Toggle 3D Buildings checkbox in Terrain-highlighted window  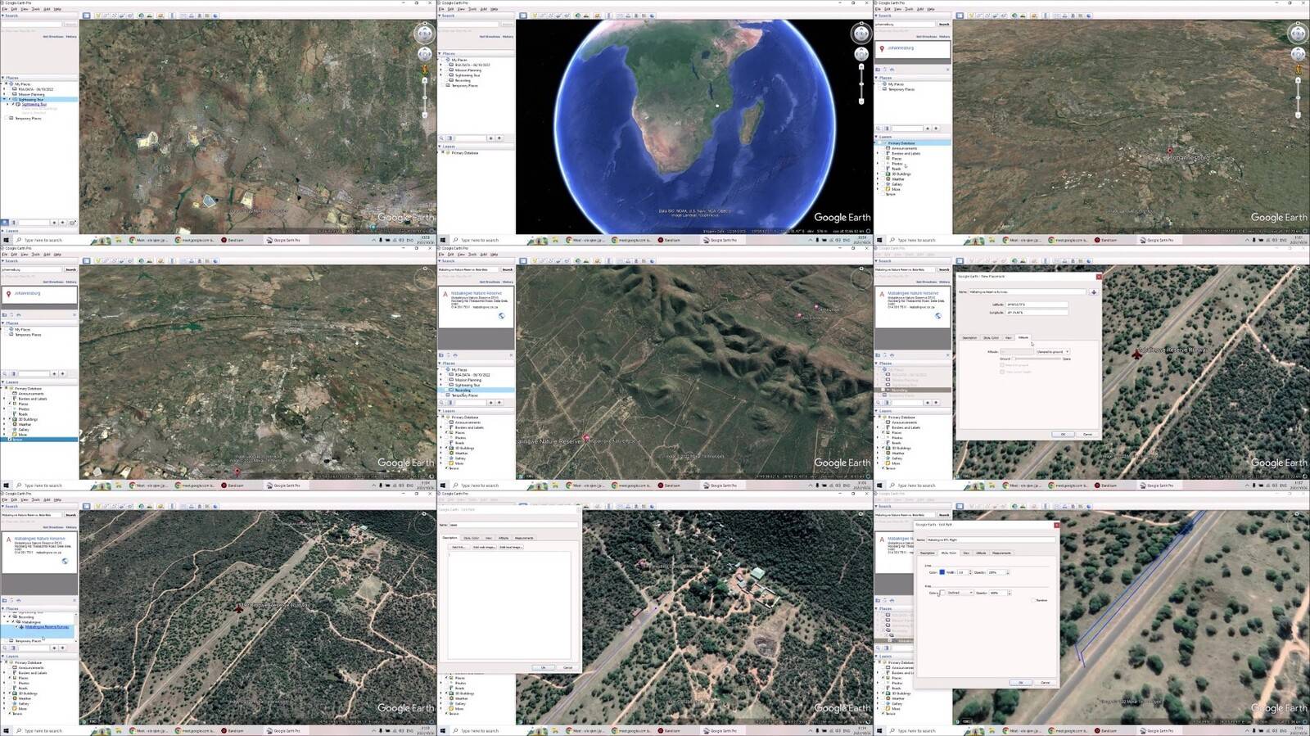[10, 419]
